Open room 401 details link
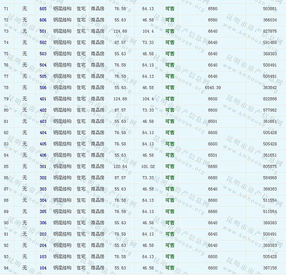286x275 pixels. 43,99
